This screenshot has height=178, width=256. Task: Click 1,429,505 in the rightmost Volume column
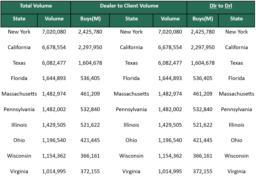(x=170, y=125)
